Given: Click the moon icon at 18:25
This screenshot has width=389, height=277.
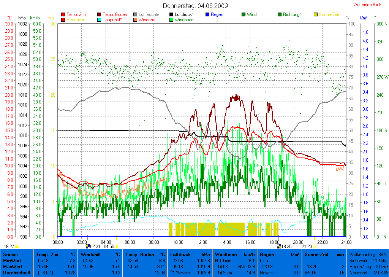Looking at the screenshot, I should [x=278, y=247].
